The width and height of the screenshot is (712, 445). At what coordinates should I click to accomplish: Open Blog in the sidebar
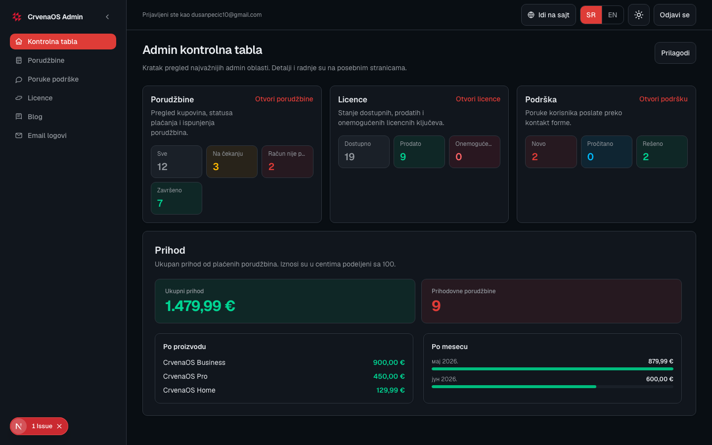click(x=63, y=117)
